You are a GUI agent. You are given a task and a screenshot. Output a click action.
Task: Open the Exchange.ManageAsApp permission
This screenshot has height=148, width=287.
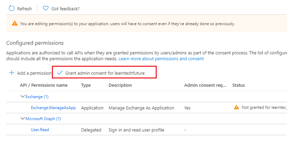pos(53,108)
